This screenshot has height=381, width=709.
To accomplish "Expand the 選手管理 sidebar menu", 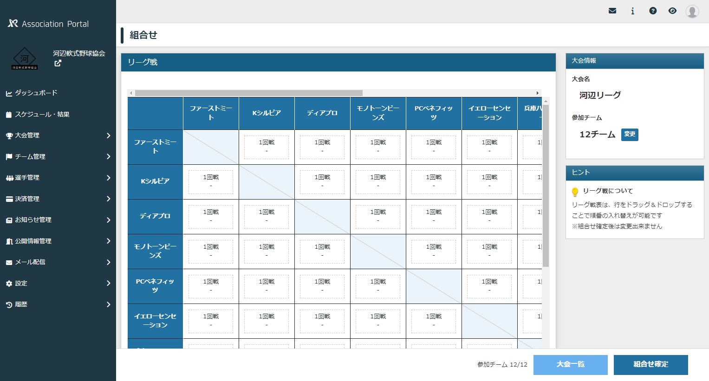I will point(58,178).
